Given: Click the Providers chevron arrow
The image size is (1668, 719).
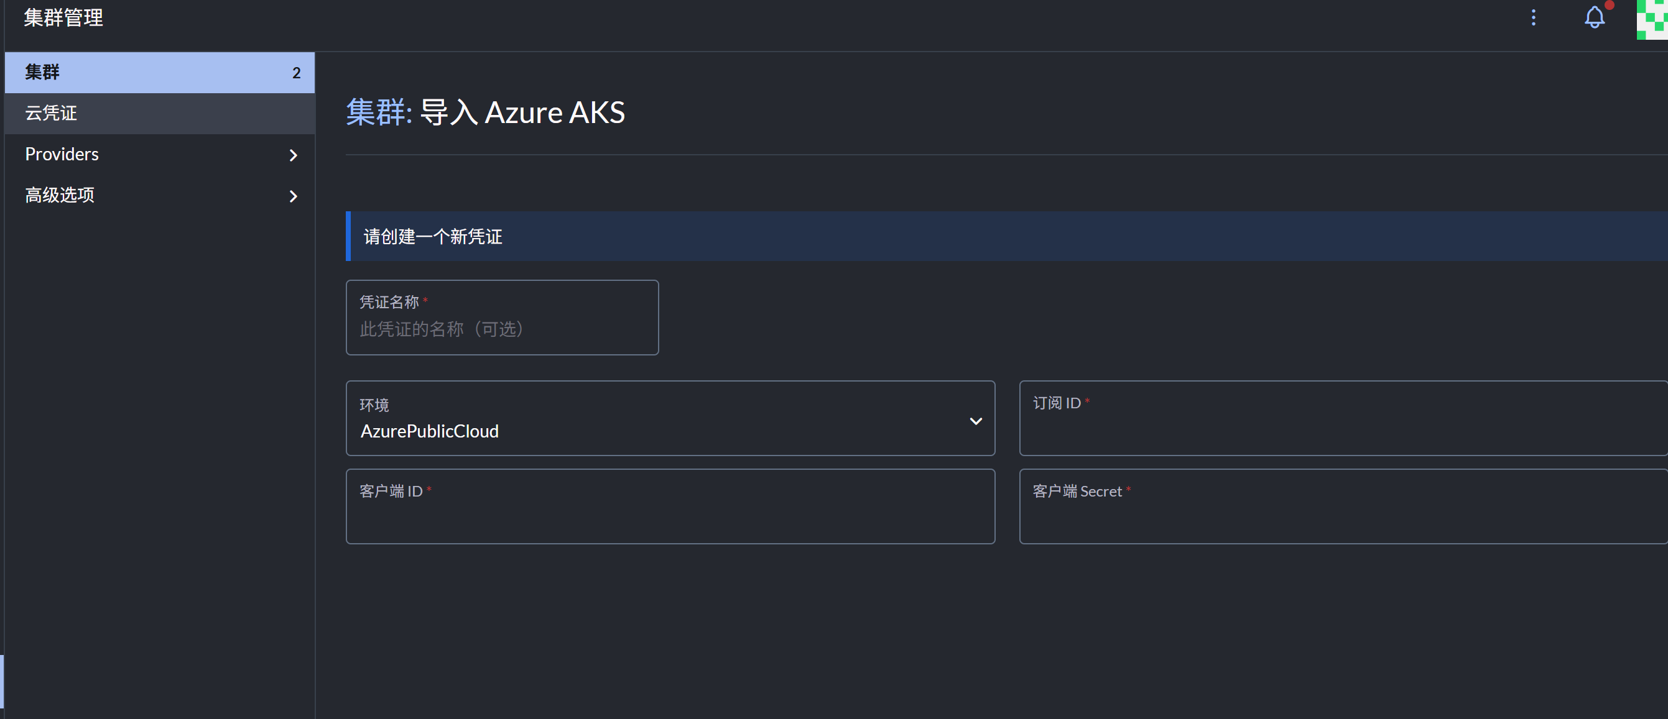Looking at the screenshot, I should point(294,155).
